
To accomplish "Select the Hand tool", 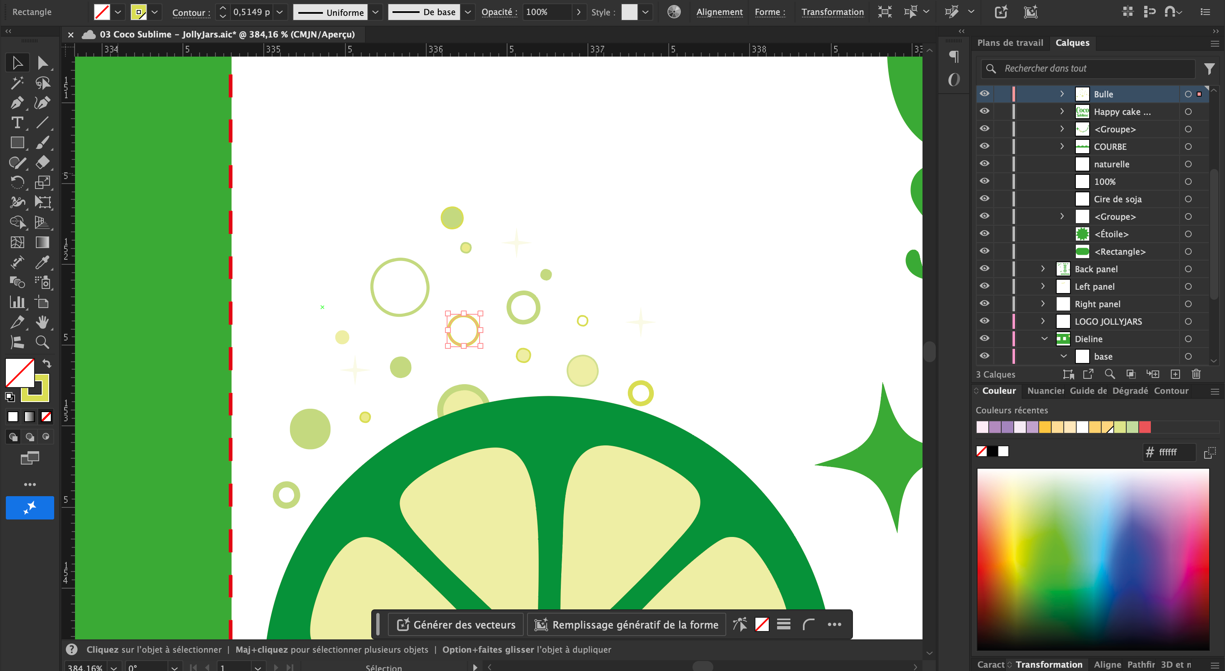I will tap(42, 322).
